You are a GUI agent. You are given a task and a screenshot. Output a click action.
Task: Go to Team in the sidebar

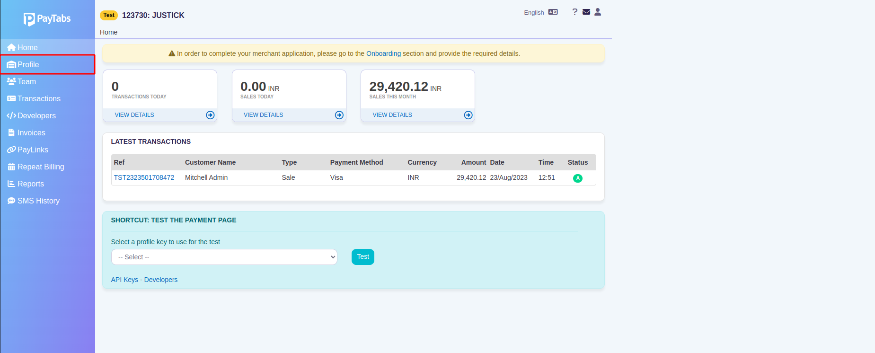pyautogui.click(x=47, y=81)
